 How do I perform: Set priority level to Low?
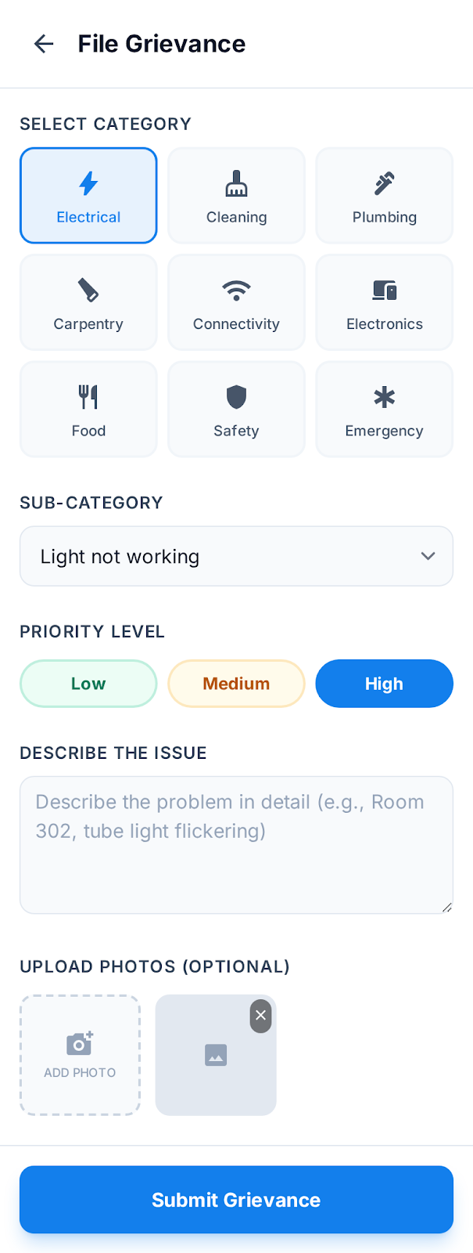tap(88, 684)
